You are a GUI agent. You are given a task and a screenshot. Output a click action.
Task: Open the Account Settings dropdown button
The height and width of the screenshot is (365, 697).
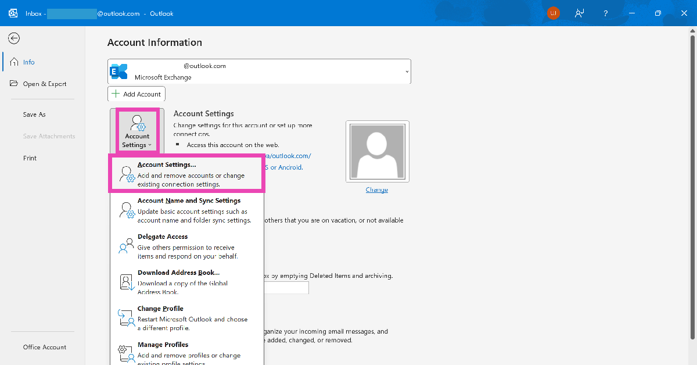tap(137, 132)
